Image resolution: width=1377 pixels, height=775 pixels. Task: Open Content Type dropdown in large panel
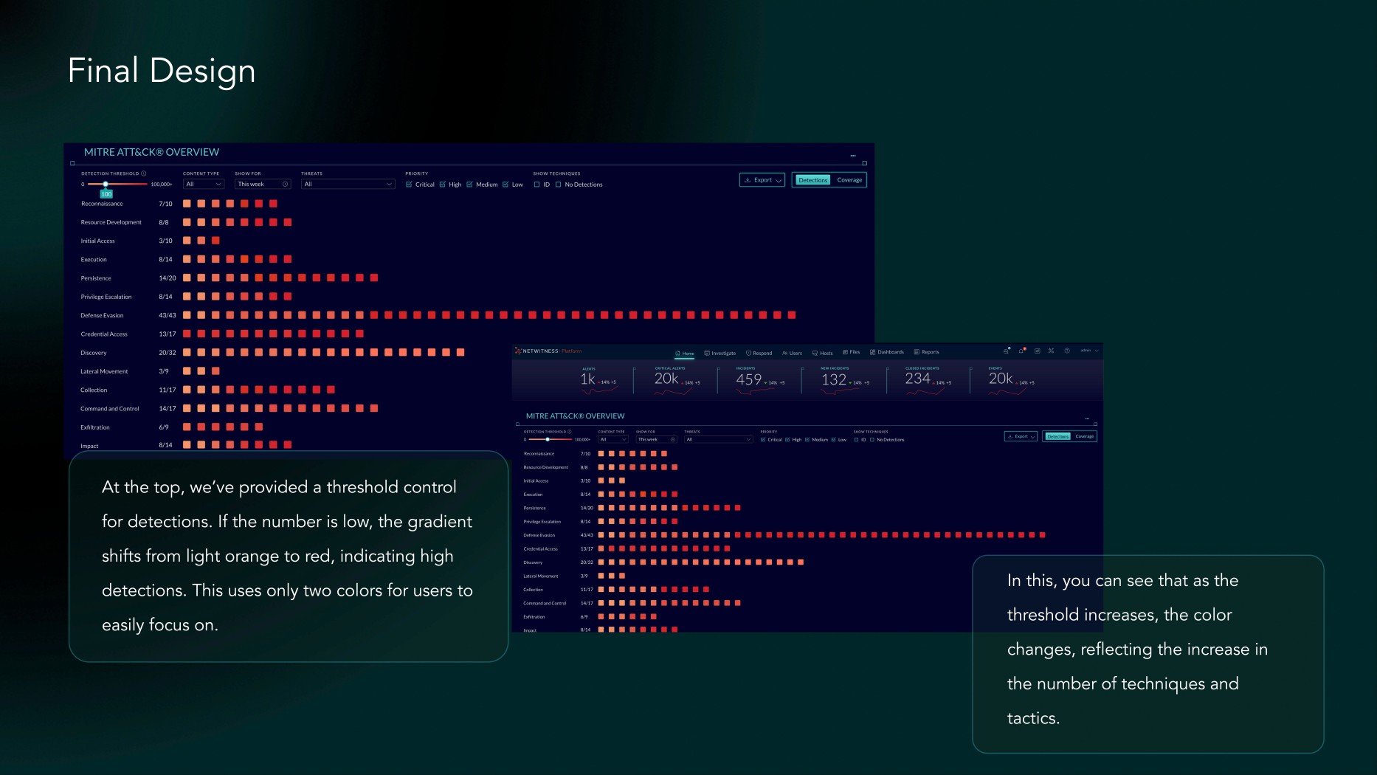pyautogui.click(x=203, y=184)
